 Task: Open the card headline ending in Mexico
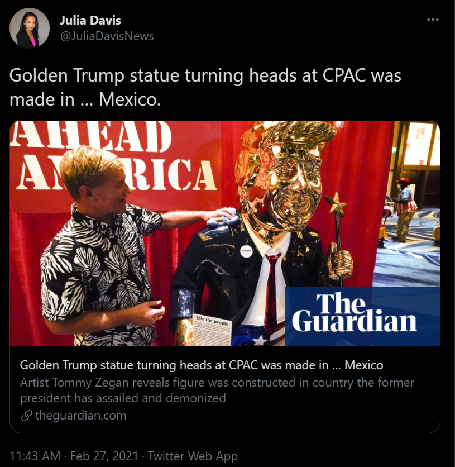(202, 365)
